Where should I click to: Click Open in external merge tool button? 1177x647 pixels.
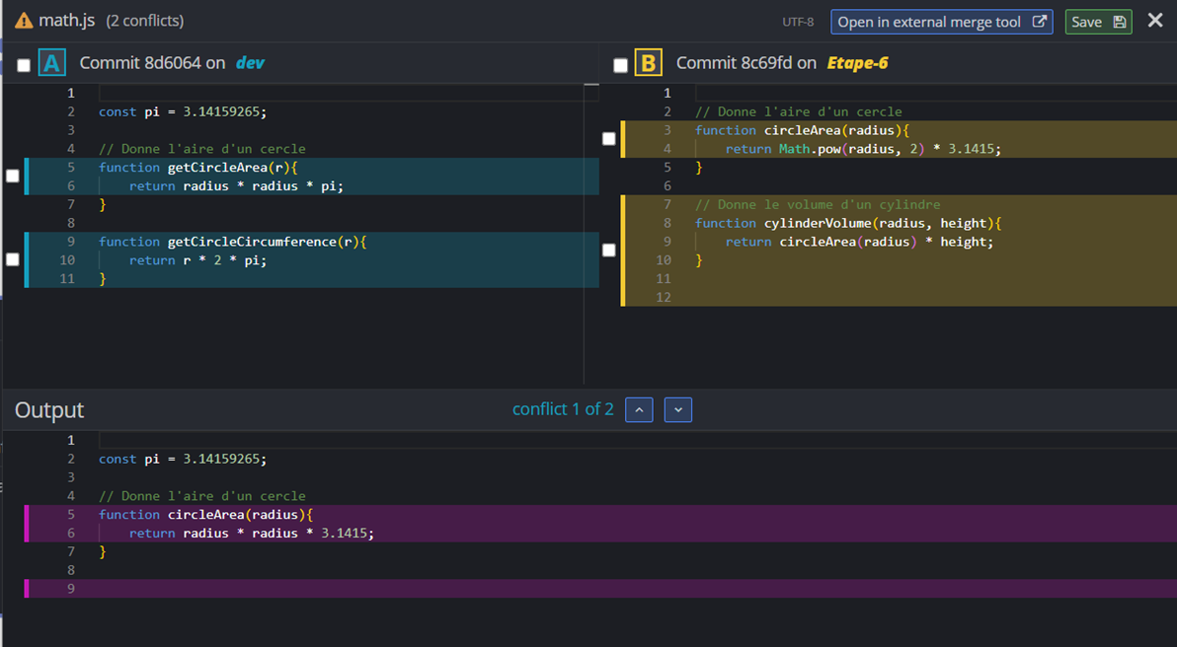click(941, 22)
